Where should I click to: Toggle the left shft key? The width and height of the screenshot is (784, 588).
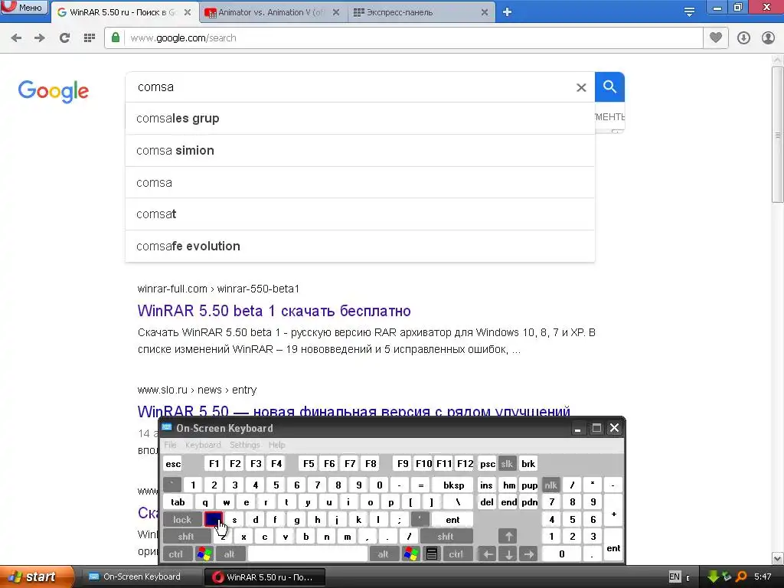click(186, 537)
